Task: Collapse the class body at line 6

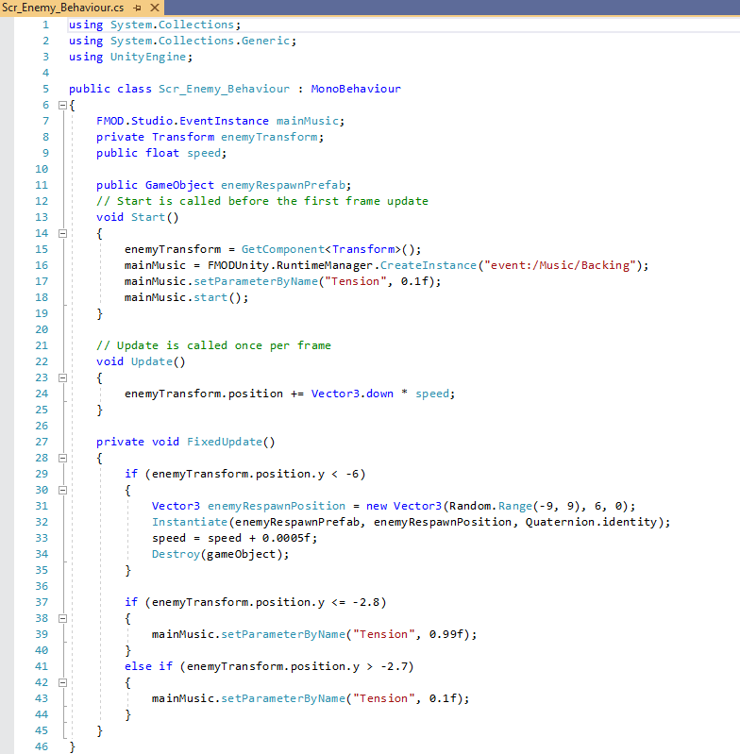Action: point(62,105)
